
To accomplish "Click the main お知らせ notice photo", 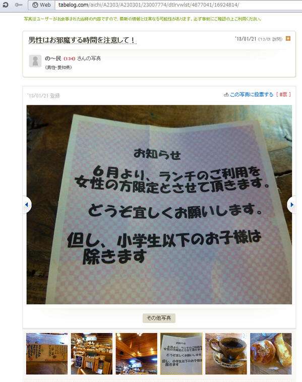I will (159, 205).
